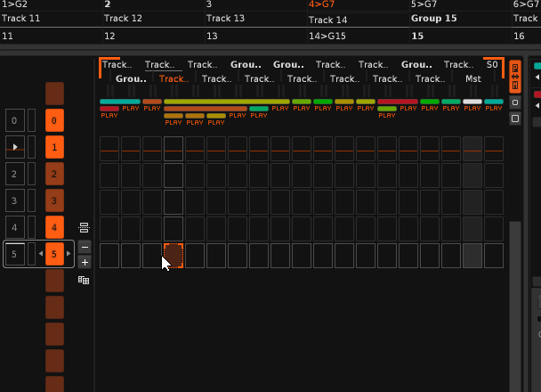Click the long orange group color bar

206,109
